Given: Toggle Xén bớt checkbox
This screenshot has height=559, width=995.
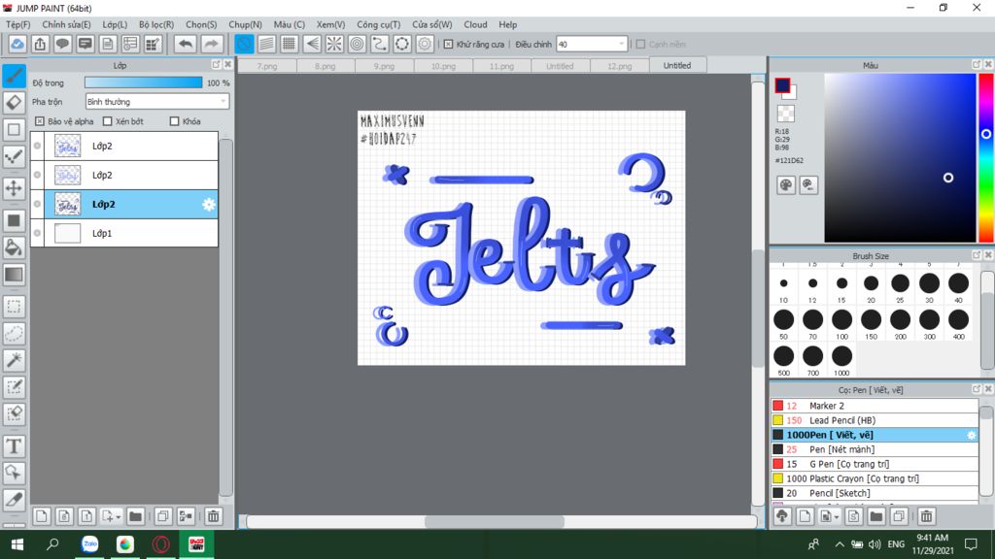Looking at the screenshot, I should (x=107, y=121).
